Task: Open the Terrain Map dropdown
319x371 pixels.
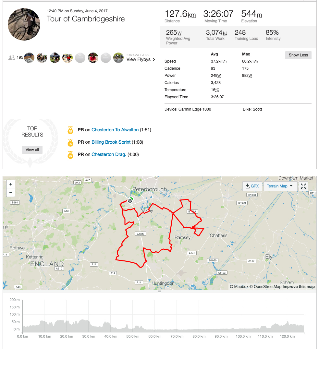Action: click(280, 186)
